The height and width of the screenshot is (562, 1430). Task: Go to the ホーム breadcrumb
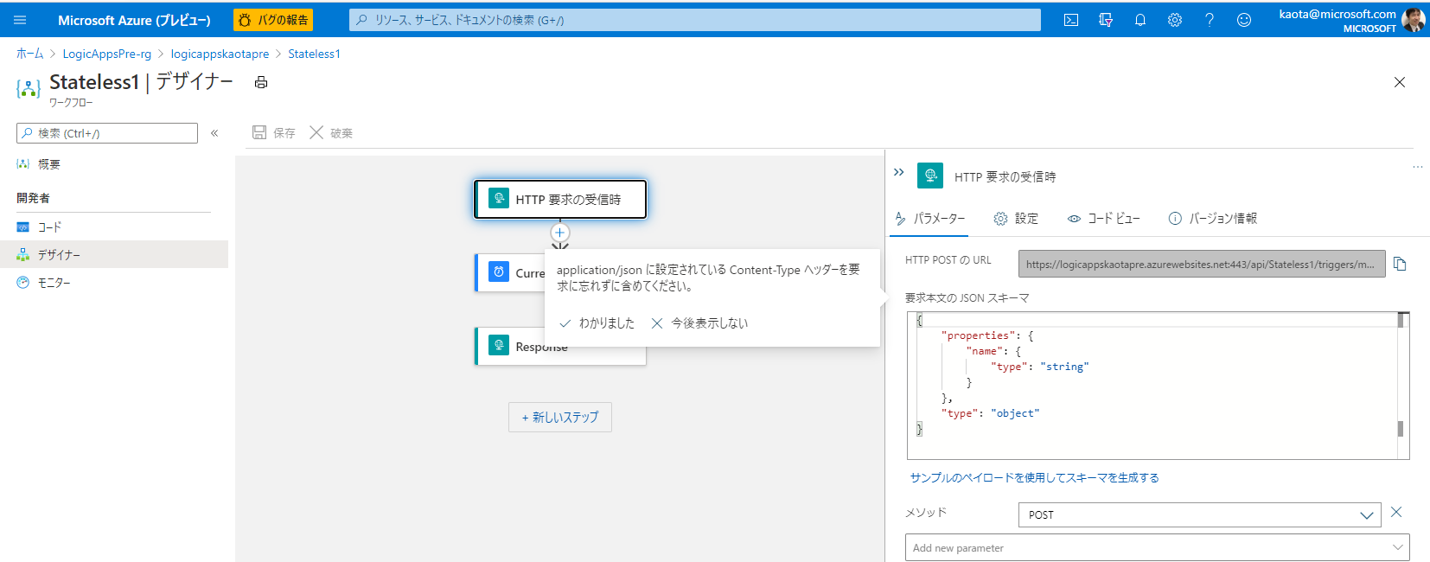point(29,54)
